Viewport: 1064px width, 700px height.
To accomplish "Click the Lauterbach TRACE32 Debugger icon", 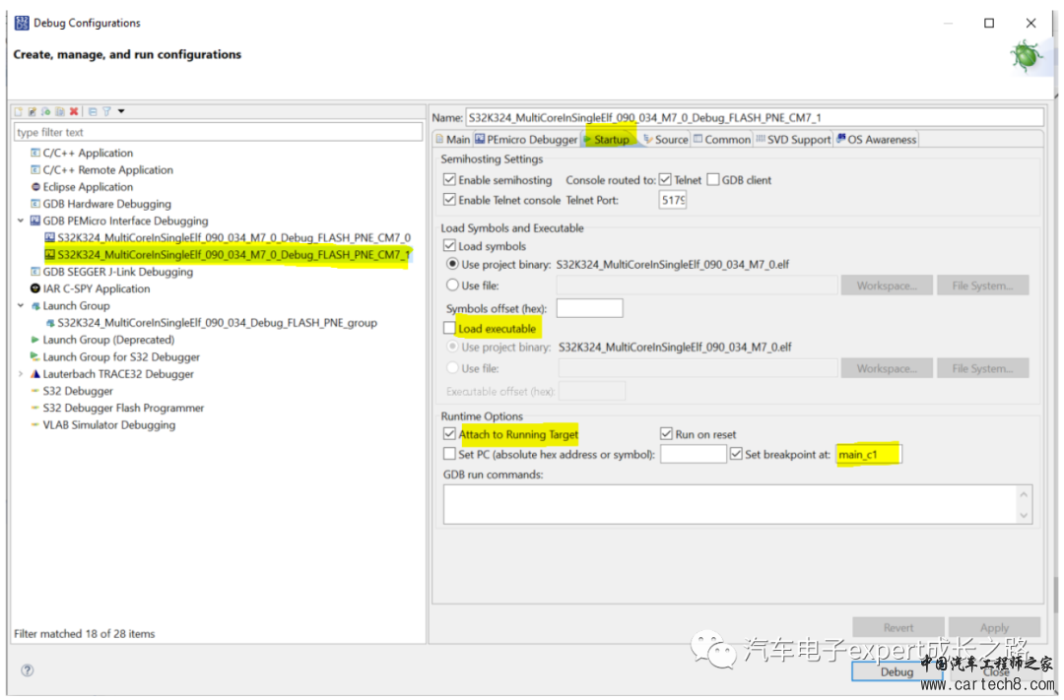I will click(35, 374).
